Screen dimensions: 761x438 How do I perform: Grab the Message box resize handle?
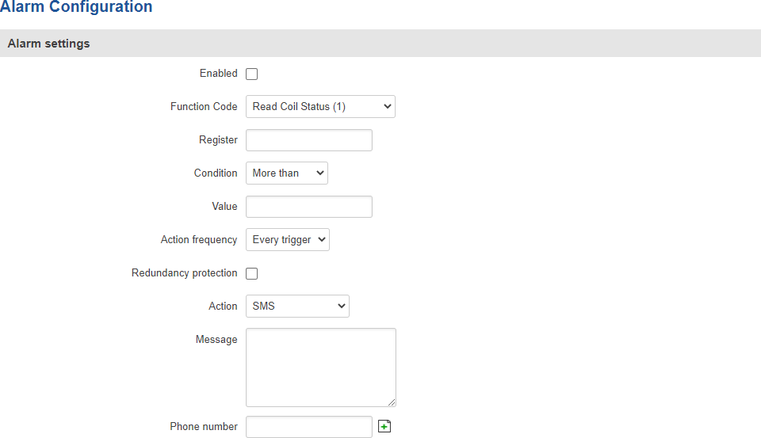(x=391, y=402)
